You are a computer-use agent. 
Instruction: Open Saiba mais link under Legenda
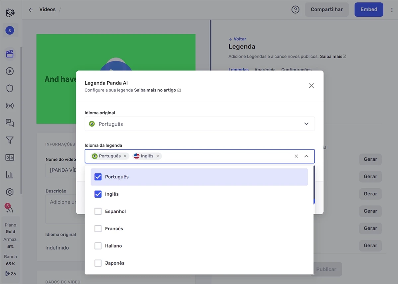point(333,56)
